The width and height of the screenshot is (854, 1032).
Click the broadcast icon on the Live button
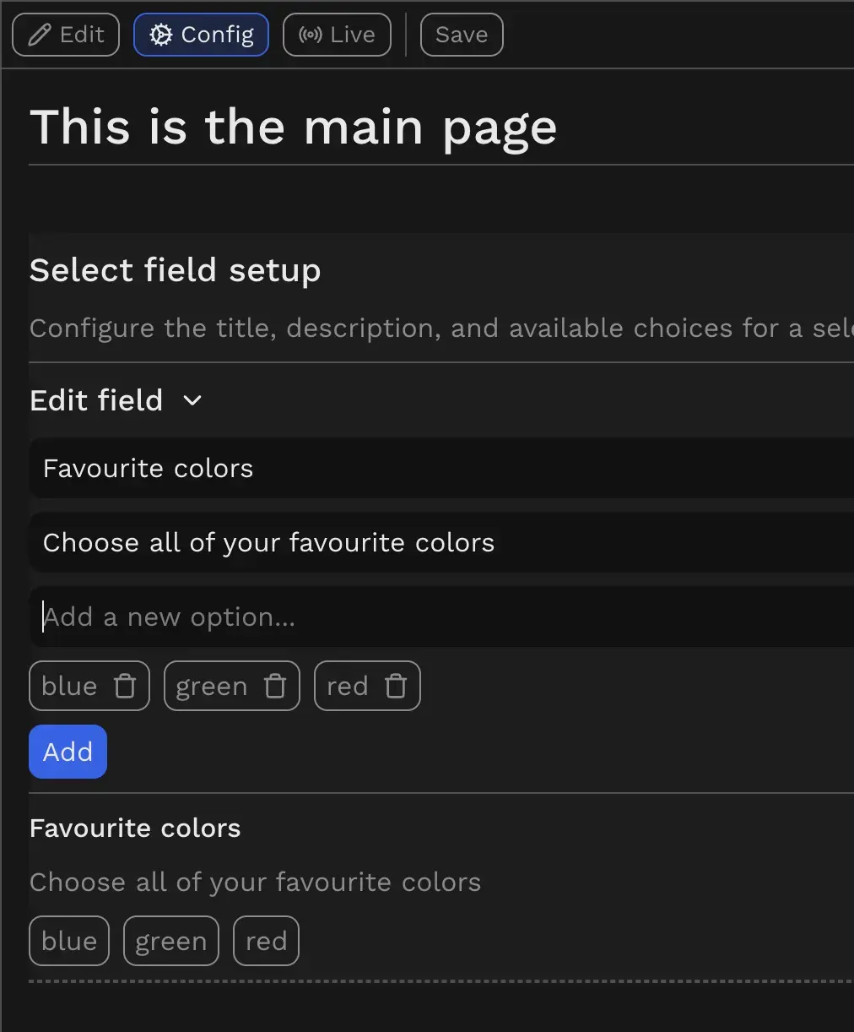(310, 34)
